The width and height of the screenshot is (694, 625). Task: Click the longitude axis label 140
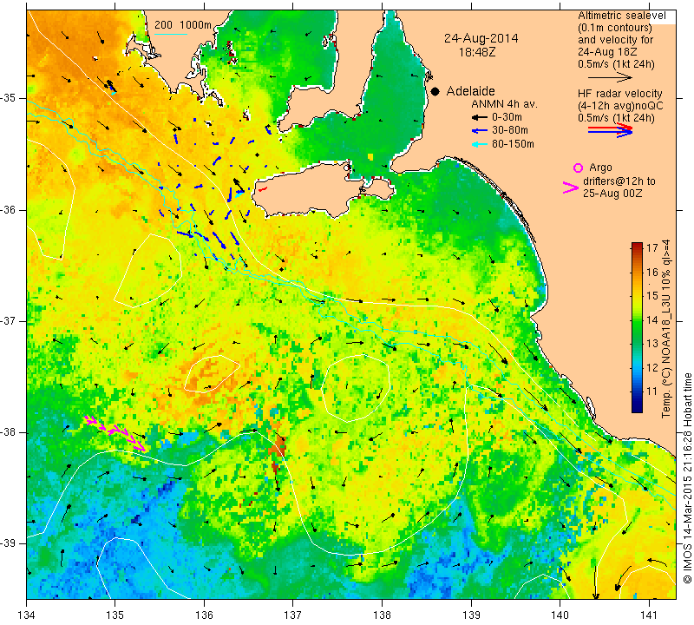tap(560, 615)
